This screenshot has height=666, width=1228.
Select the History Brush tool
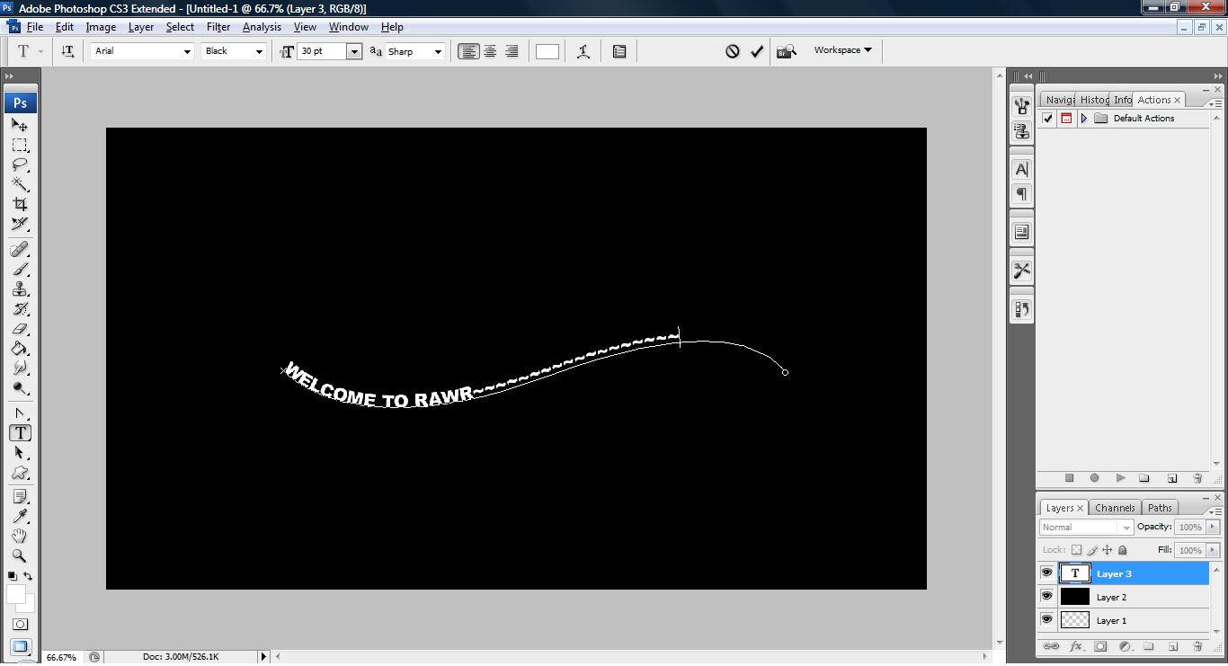coord(20,308)
